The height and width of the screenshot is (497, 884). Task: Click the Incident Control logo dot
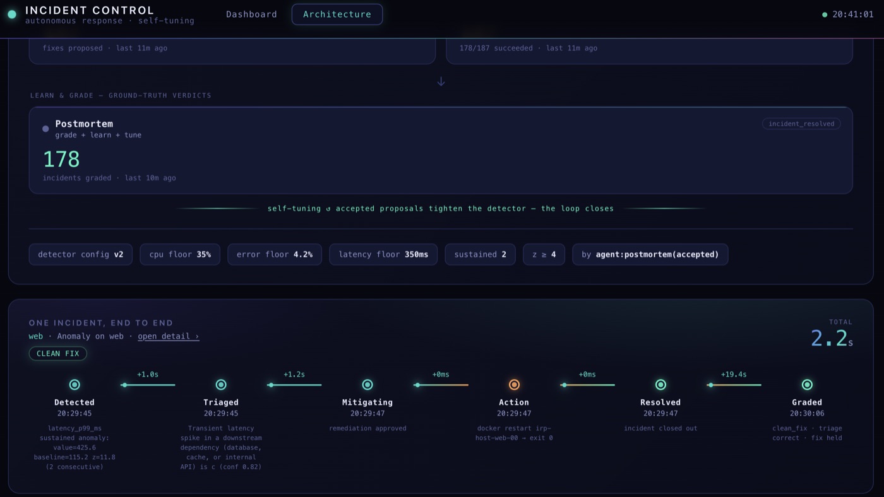(x=12, y=15)
